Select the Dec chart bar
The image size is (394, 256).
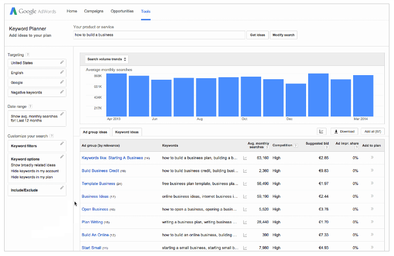296,100
